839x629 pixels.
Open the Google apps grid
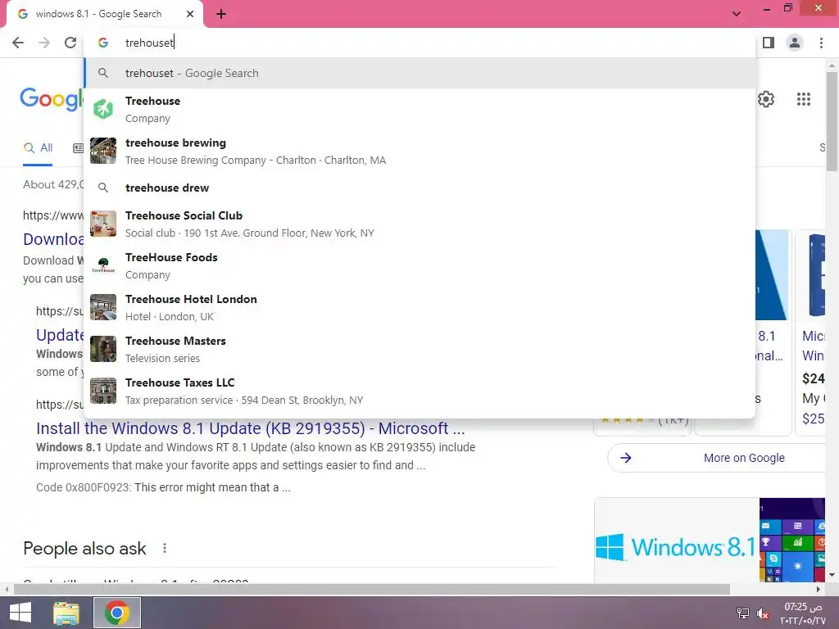[x=804, y=99]
